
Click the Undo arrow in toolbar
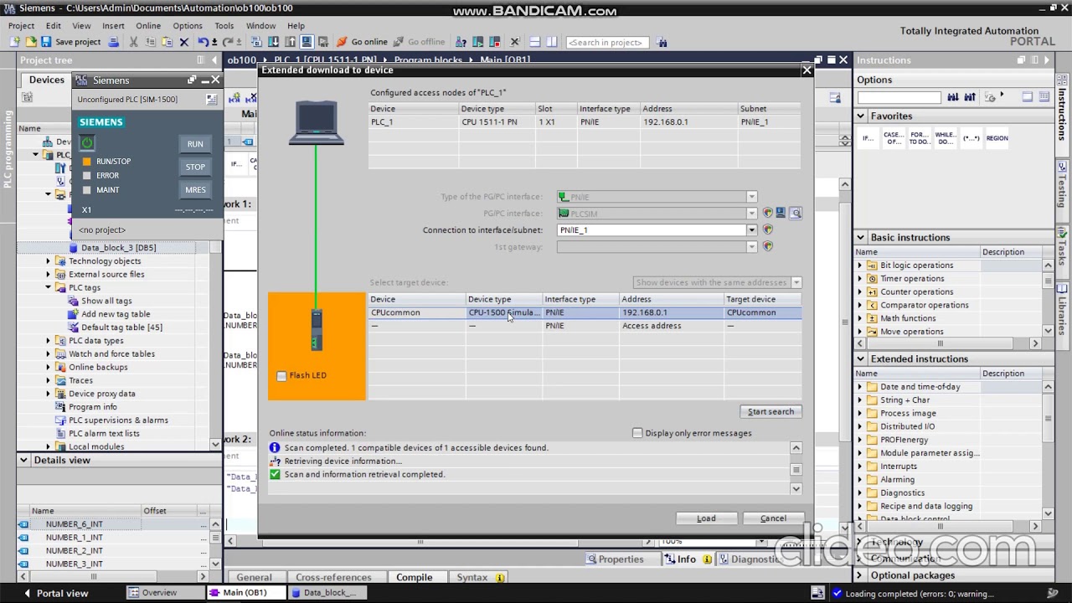click(204, 42)
